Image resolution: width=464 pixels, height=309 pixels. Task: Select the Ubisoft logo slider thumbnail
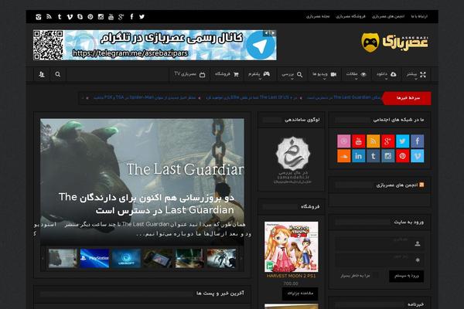tap(126, 258)
